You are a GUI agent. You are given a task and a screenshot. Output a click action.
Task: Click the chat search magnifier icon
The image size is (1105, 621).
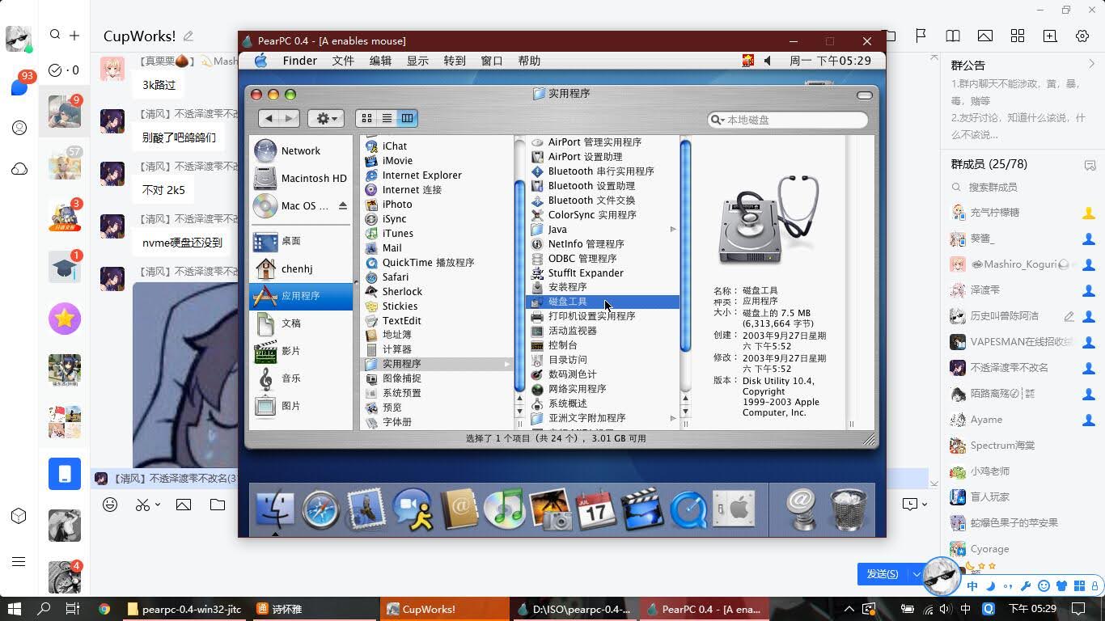(x=55, y=35)
